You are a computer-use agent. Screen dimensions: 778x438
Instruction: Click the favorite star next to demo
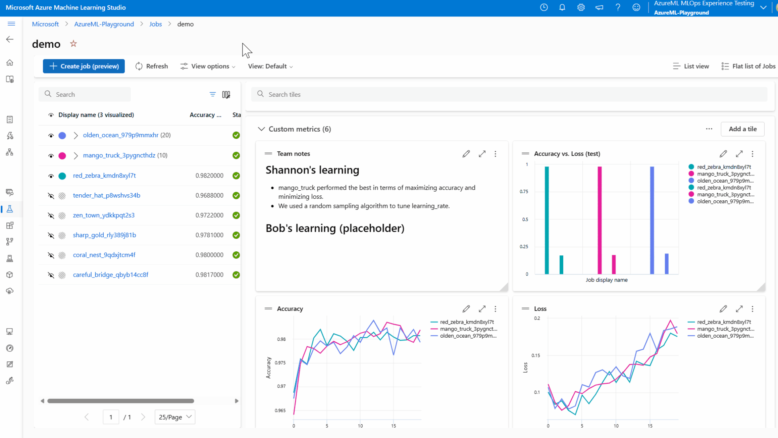pos(73,44)
